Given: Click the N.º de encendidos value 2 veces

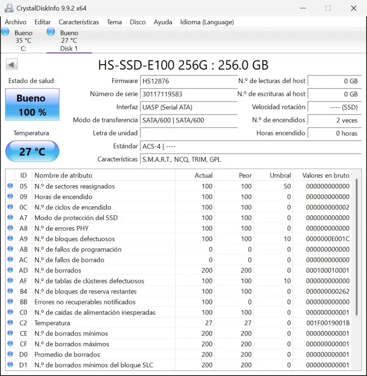Looking at the screenshot, I should [334, 120].
